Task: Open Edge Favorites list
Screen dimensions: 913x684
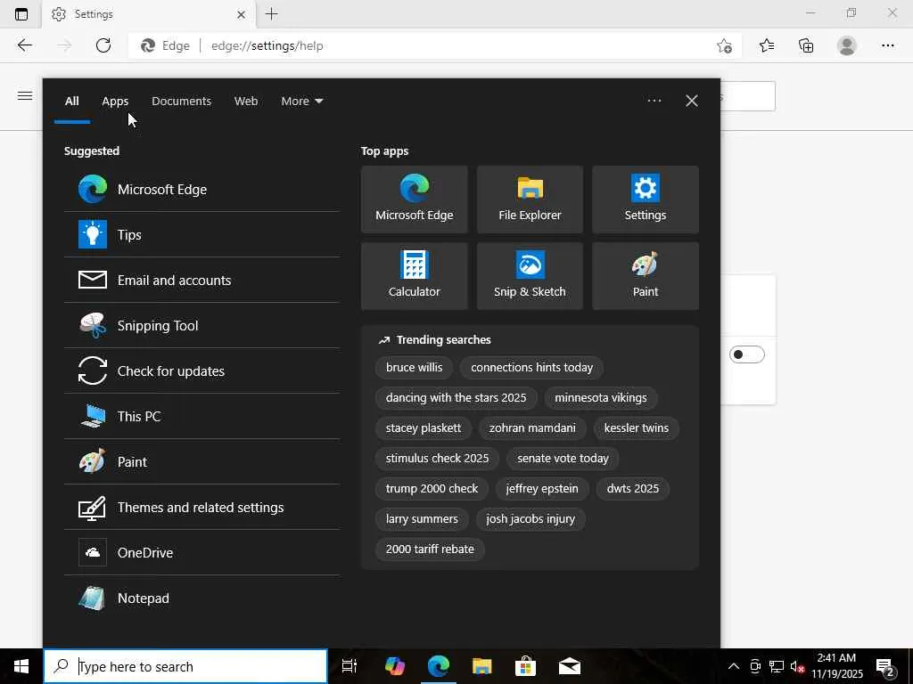Action: tap(767, 45)
